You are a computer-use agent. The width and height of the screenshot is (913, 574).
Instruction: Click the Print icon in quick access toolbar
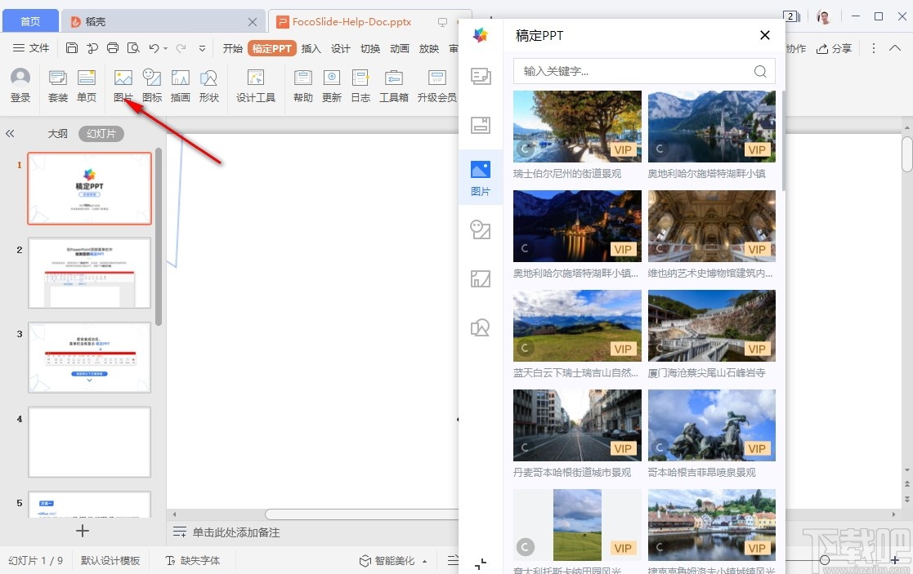tap(111, 48)
